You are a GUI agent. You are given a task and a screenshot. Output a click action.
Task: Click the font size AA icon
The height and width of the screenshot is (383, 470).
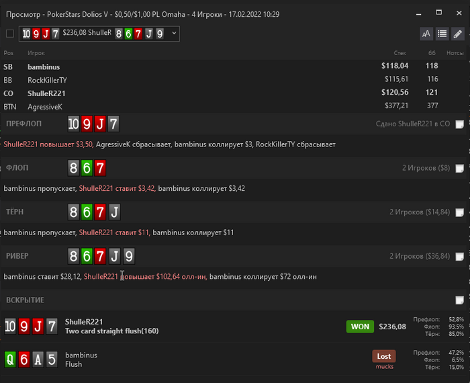426,34
